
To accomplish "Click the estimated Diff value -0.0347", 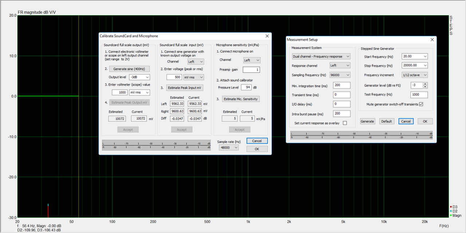I will [x=177, y=119].
